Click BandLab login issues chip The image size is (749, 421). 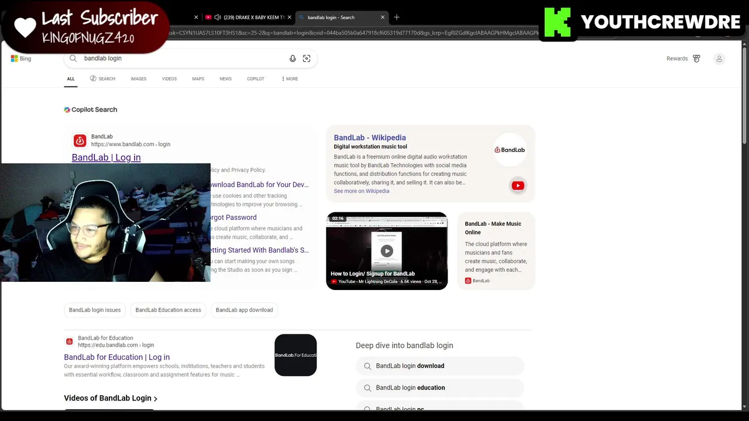pyautogui.click(x=95, y=310)
